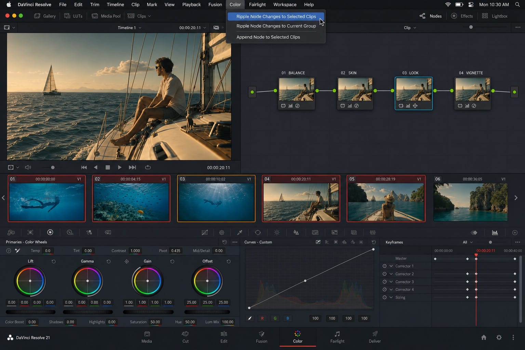
Task: Open the Timeline 1 dropdown
Action: pos(130,28)
